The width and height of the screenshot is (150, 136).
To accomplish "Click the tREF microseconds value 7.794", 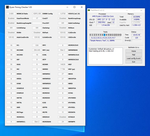I will point(63,69).
